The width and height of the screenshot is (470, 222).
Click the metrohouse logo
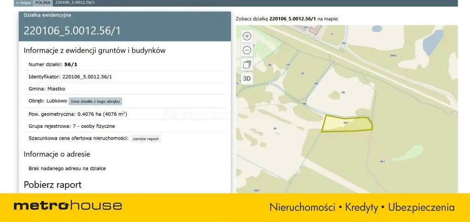pos(67,206)
